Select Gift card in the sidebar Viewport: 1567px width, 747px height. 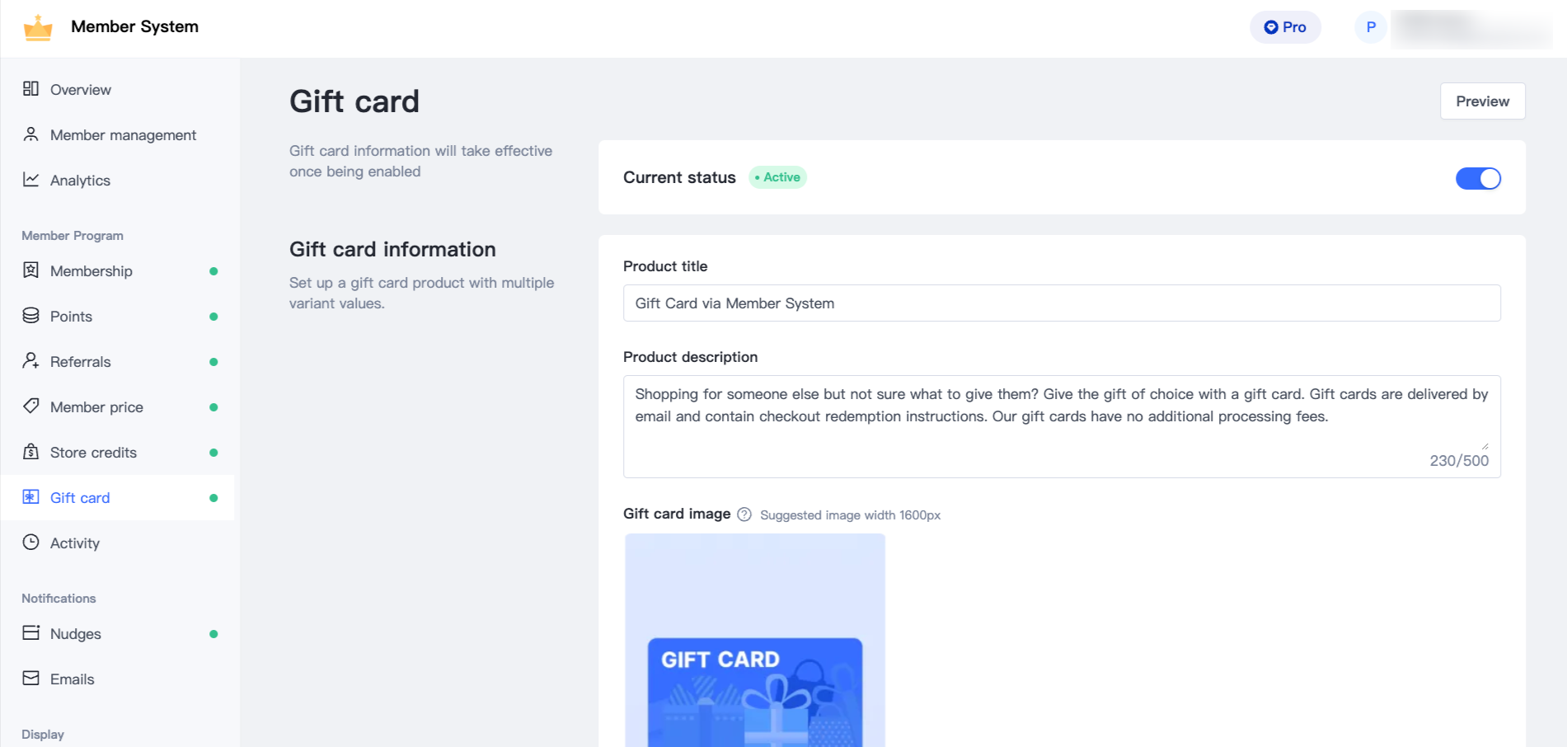coord(80,498)
